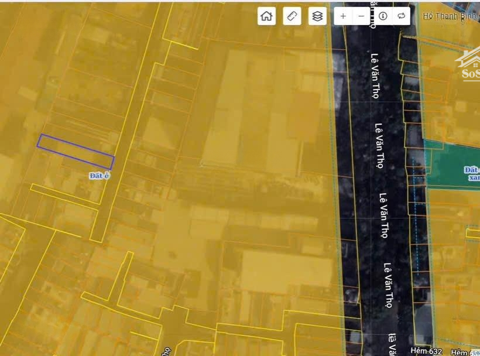Click the "Đất ở" label below the blue parcel

100,176
